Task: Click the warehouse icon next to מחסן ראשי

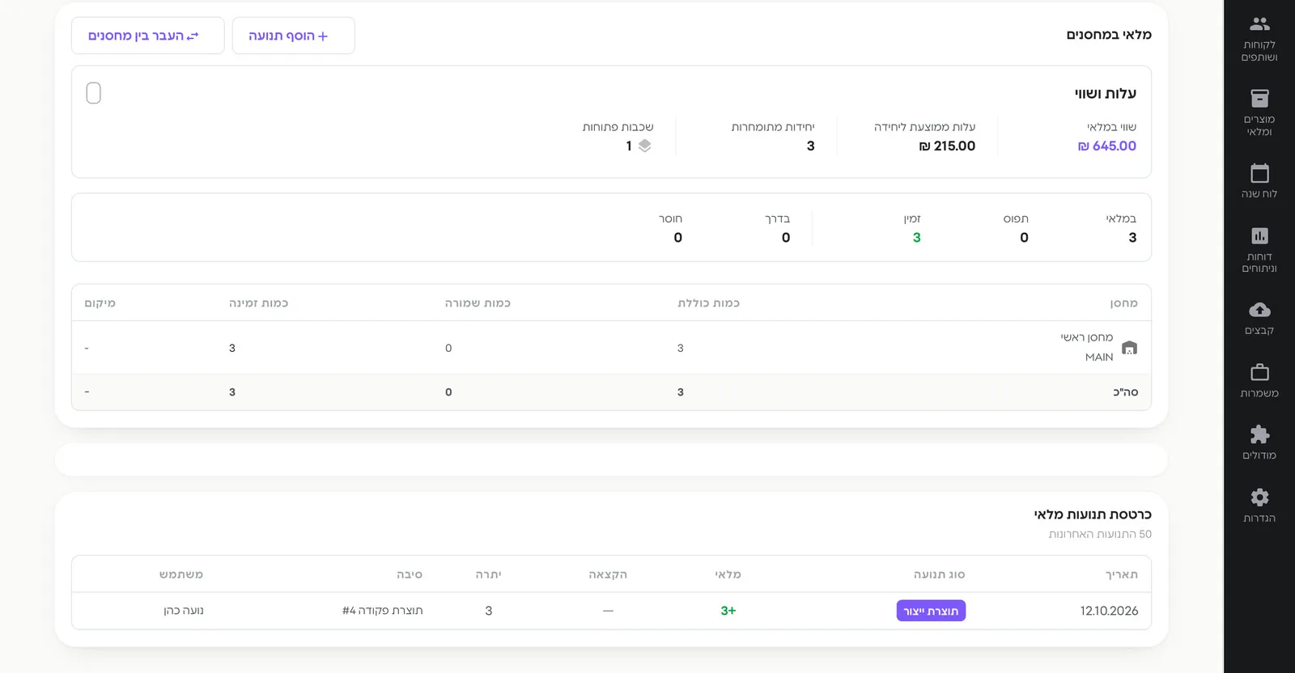Action: click(1129, 348)
